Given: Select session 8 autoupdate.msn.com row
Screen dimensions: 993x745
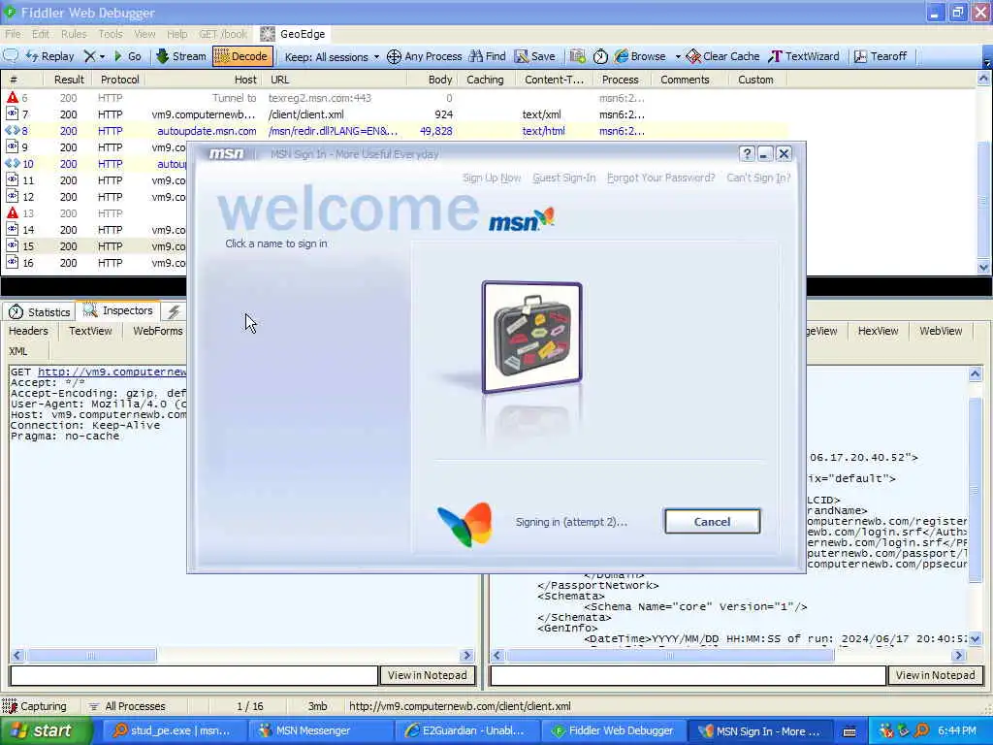Looking at the screenshot, I should point(393,131).
